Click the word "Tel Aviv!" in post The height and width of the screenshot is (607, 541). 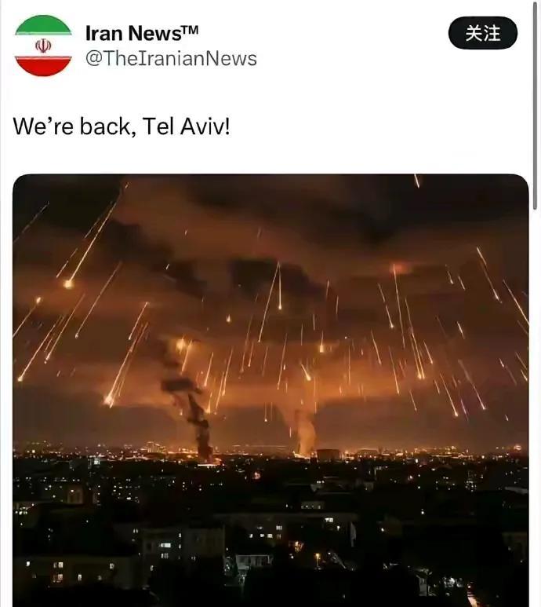187,126
